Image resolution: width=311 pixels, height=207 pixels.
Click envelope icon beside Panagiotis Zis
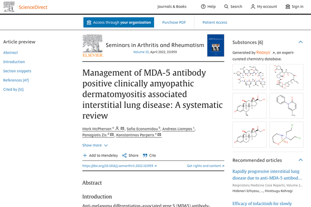click(112, 135)
